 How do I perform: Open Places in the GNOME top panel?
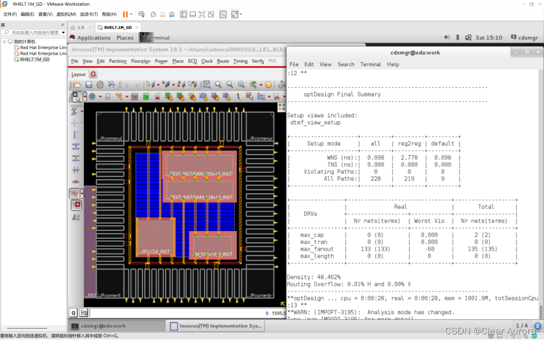pos(125,38)
